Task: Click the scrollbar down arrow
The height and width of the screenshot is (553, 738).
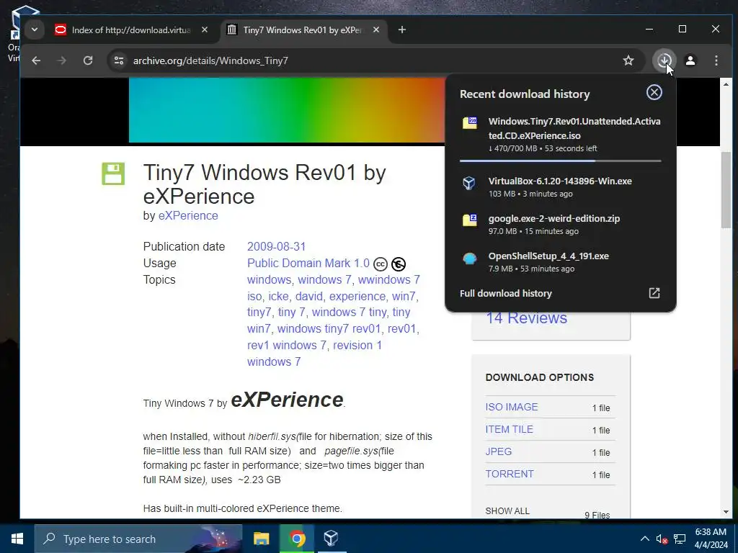Action: click(x=726, y=512)
